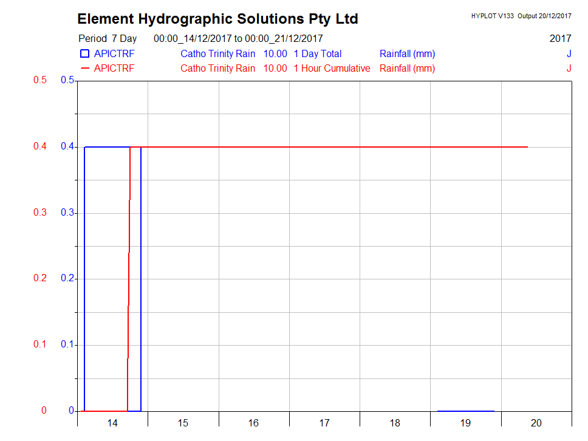Click the chart title 'Element Hydrographic Solutions Pty Ltd'

(x=217, y=19)
